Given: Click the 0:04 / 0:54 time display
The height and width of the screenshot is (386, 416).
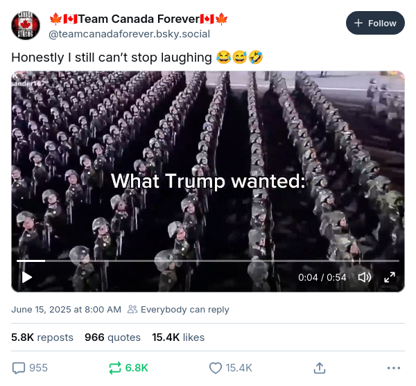Looking at the screenshot, I should [x=322, y=277].
